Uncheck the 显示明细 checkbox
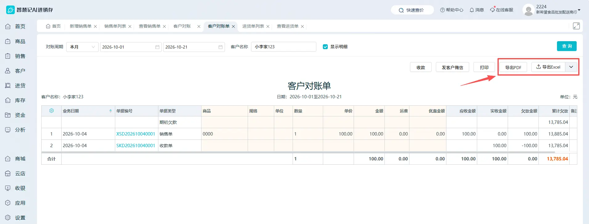The image size is (589, 224). (325, 47)
